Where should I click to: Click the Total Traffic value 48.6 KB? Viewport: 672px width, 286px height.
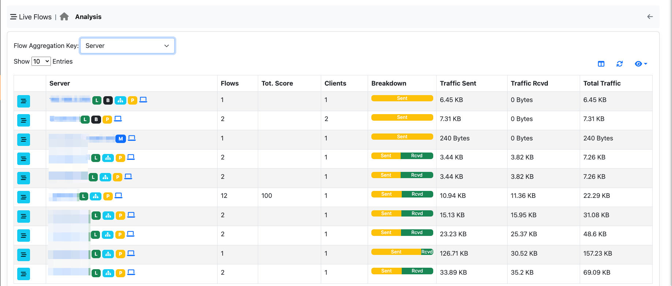pyautogui.click(x=595, y=234)
